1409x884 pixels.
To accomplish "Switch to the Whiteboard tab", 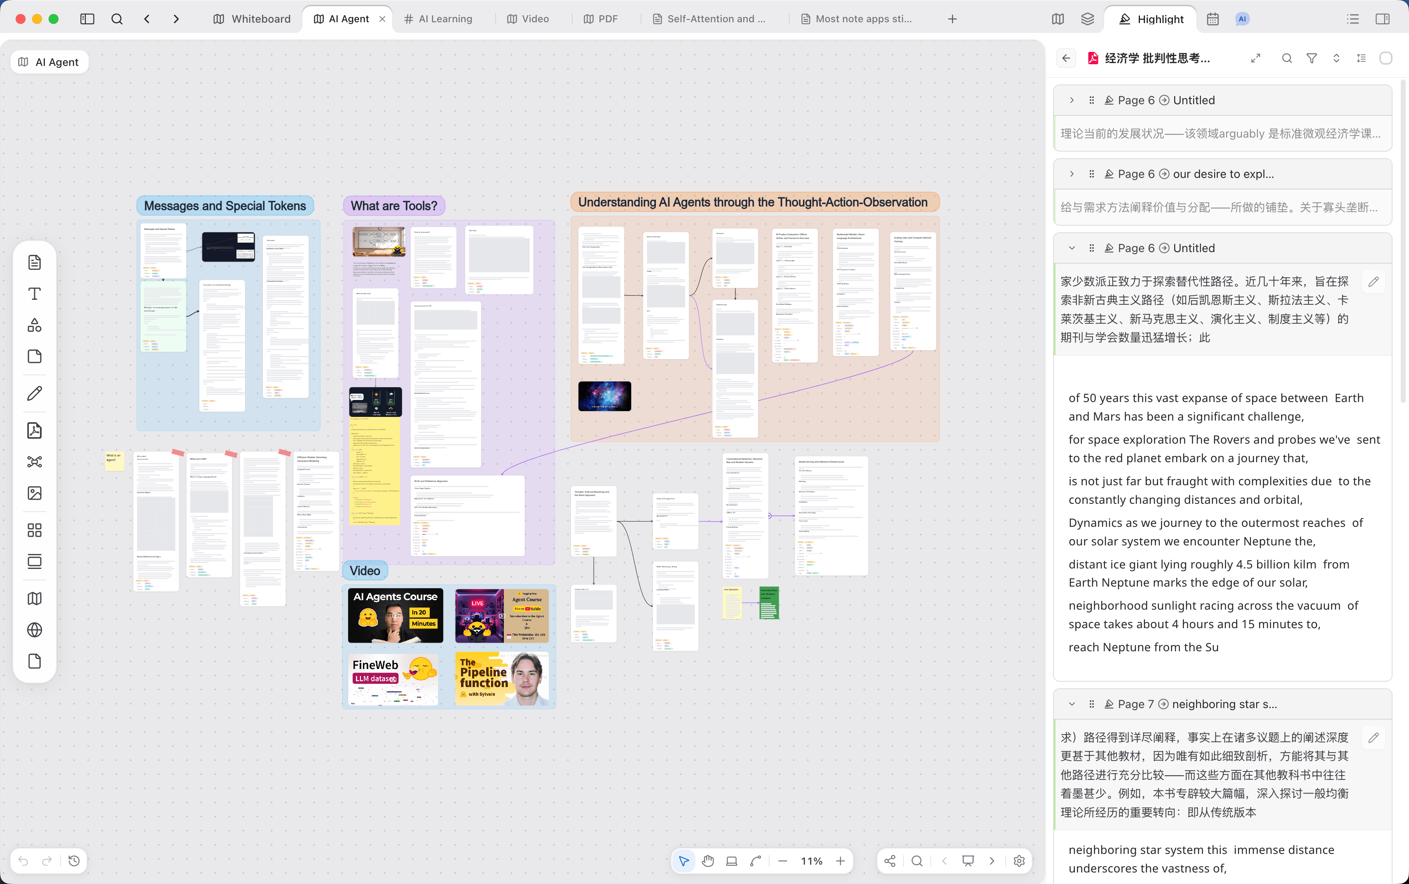I will pyautogui.click(x=252, y=19).
